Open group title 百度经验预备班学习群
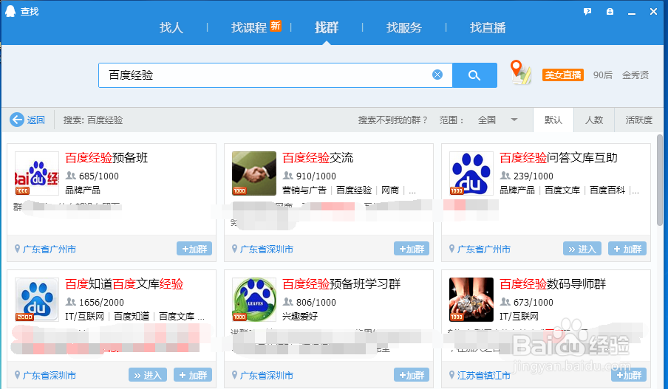Viewport: 668px width, 389px height. [341, 284]
